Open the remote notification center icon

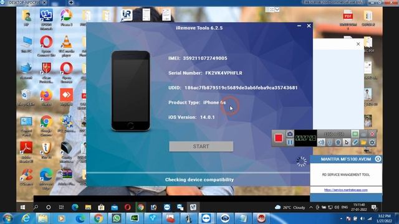374,207
